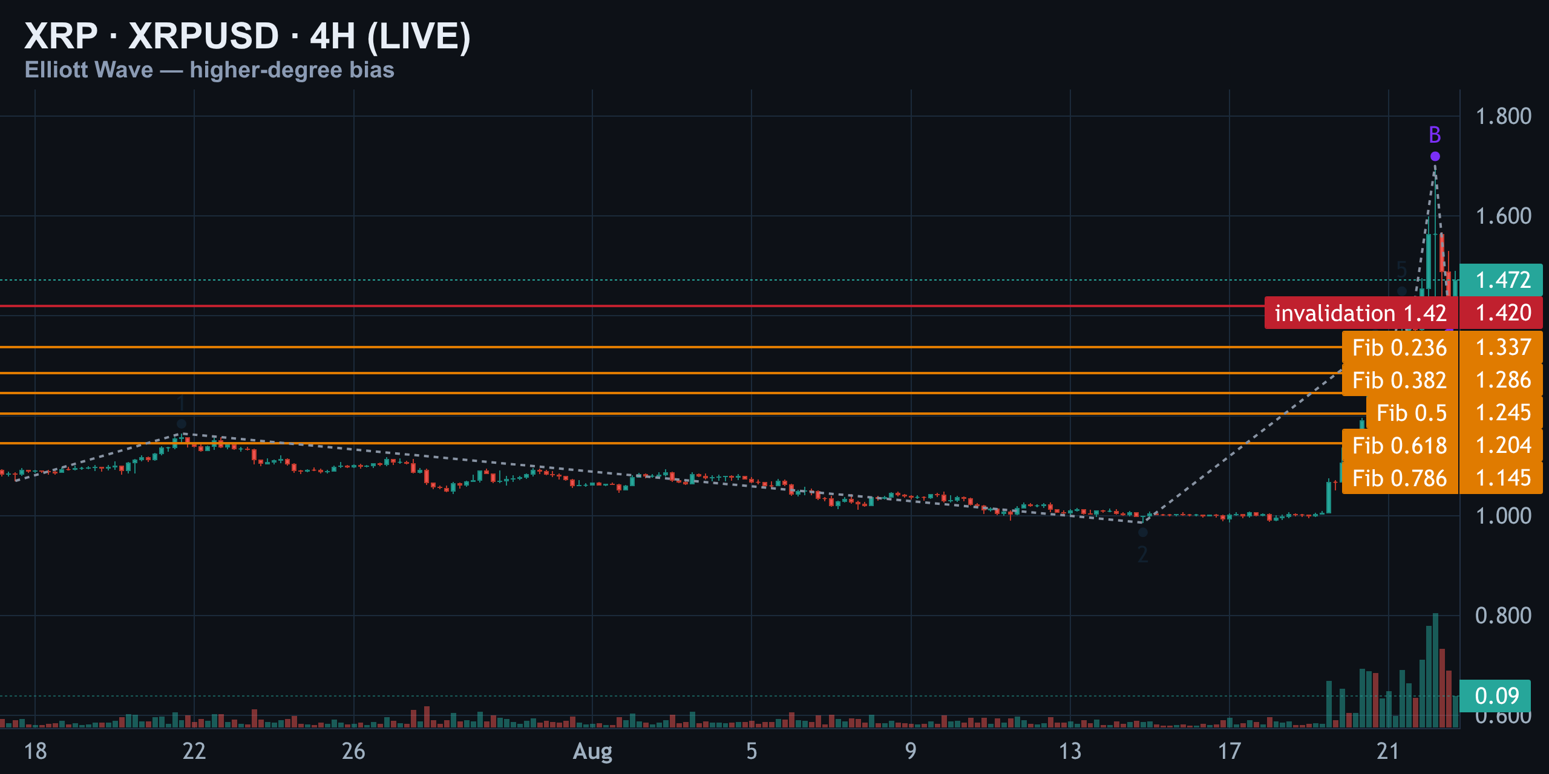Viewport: 1549px width, 774px height.
Task: Click the date axis label 22
Action: click(x=194, y=751)
